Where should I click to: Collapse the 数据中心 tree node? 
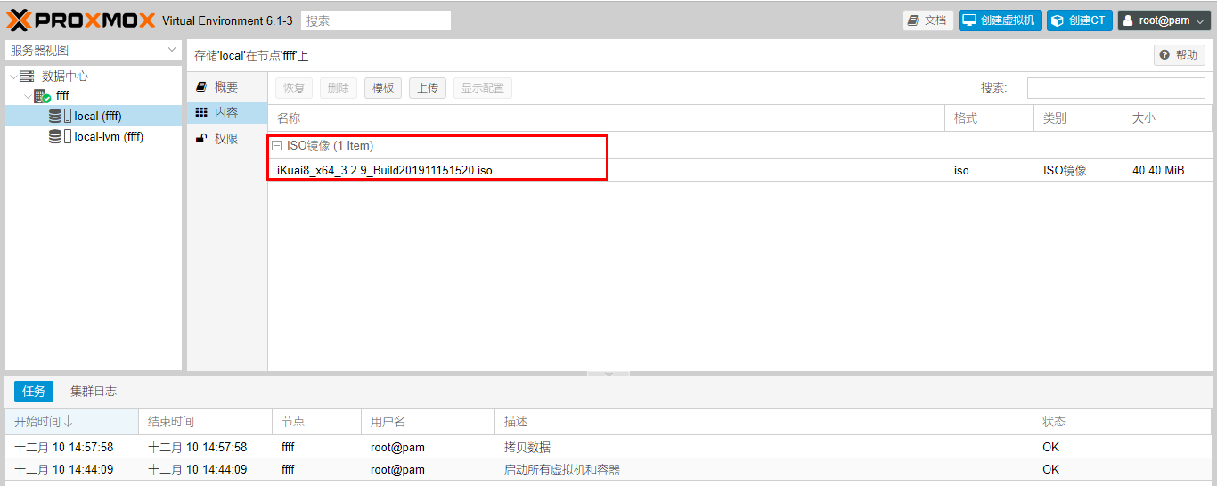tap(12, 77)
